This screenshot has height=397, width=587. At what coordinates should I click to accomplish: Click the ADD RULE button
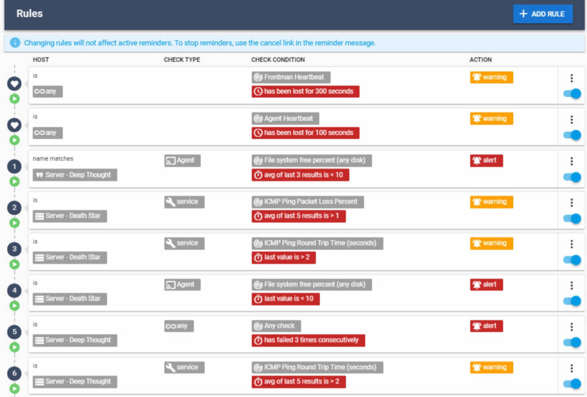tap(542, 14)
